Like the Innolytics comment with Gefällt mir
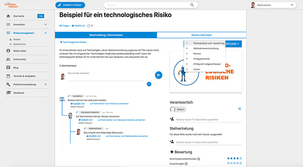The height and width of the screenshot is (167, 303). (x=78, y=104)
